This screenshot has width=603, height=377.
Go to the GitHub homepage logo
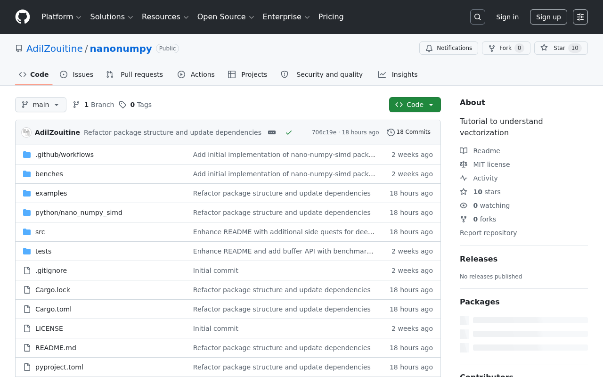coord(23,17)
